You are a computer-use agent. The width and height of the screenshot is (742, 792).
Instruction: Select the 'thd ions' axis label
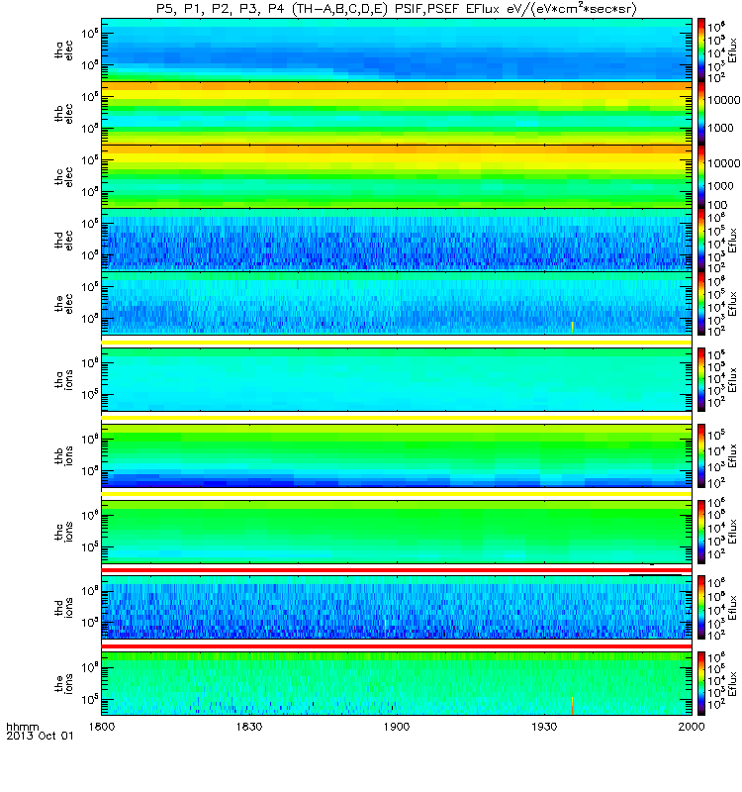(x=64, y=608)
